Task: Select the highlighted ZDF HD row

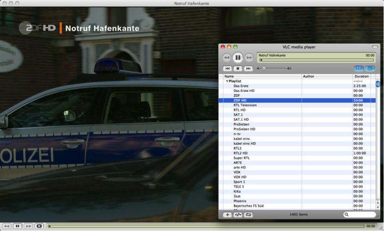Action: (x=297, y=100)
